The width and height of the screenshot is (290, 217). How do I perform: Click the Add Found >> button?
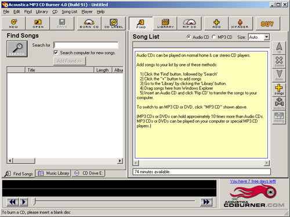(x=70, y=61)
